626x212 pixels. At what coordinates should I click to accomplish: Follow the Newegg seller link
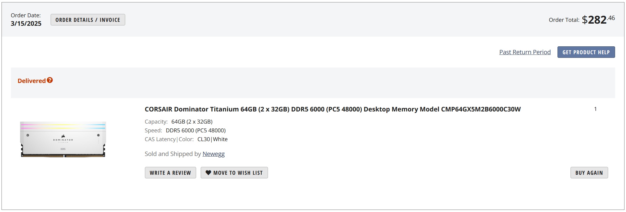[x=213, y=154]
